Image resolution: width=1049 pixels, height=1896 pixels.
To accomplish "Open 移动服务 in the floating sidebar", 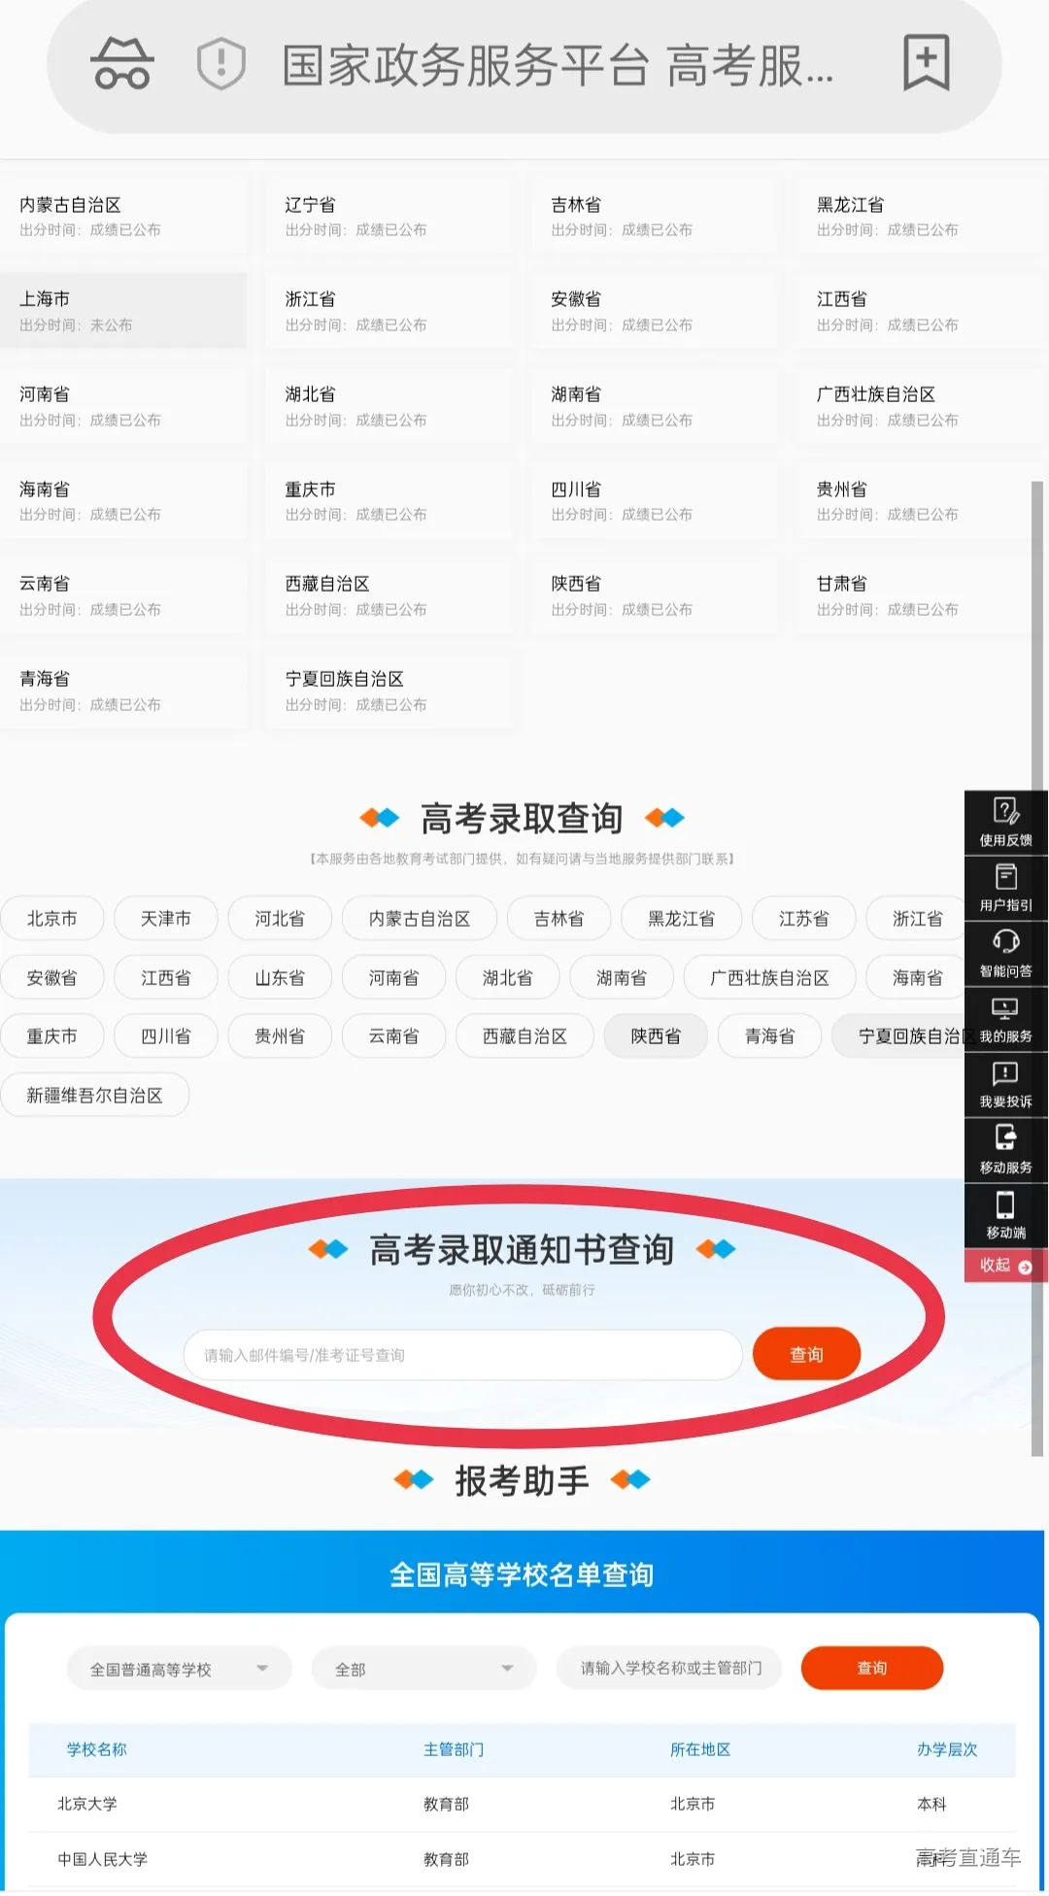I will pyautogui.click(x=1005, y=1149).
